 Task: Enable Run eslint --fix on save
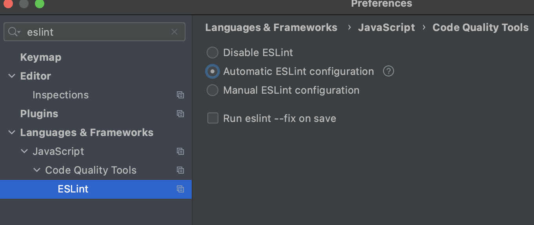[x=213, y=118]
